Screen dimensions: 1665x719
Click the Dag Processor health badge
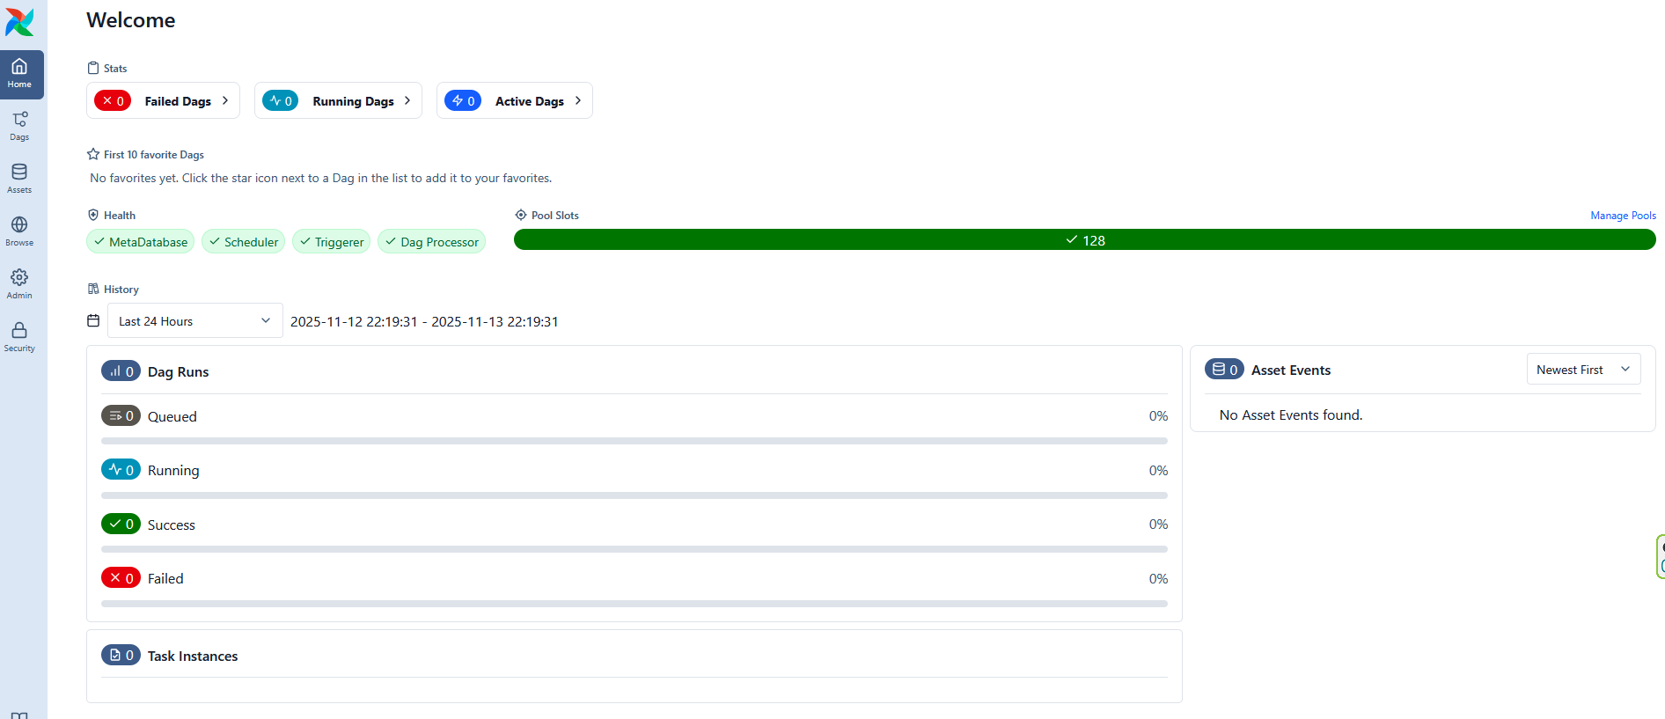pos(431,242)
